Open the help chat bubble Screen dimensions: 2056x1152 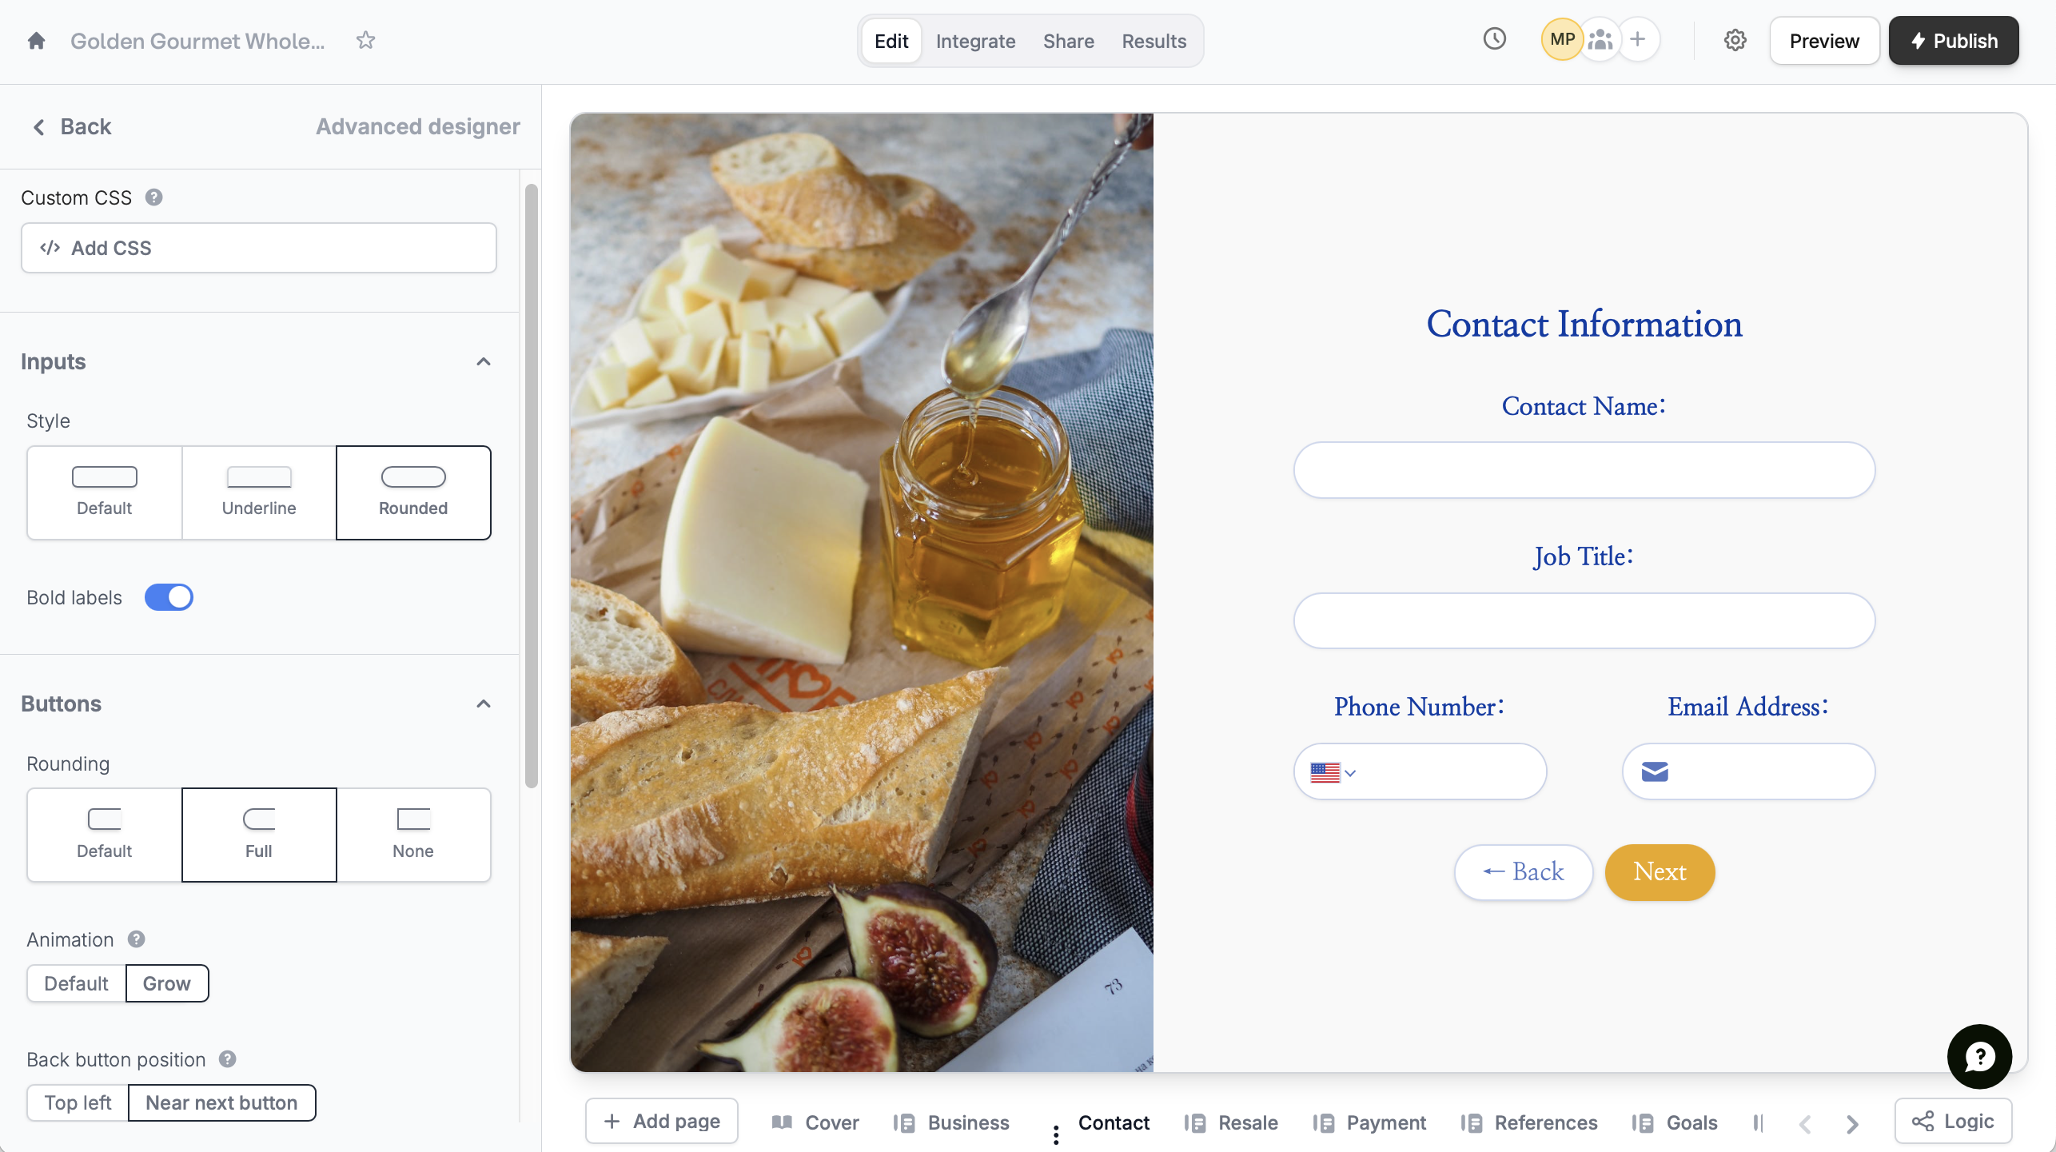(x=1979, y=1056)
